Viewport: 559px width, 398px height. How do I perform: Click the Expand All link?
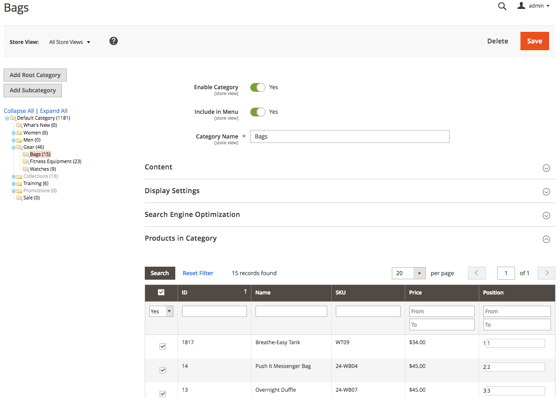[x=54, y=111]
